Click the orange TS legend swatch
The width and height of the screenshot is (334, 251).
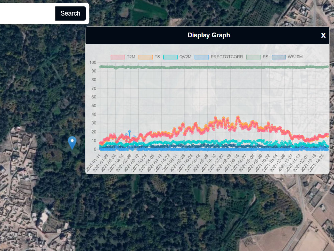pyautogui.click(x=145, y=57)
